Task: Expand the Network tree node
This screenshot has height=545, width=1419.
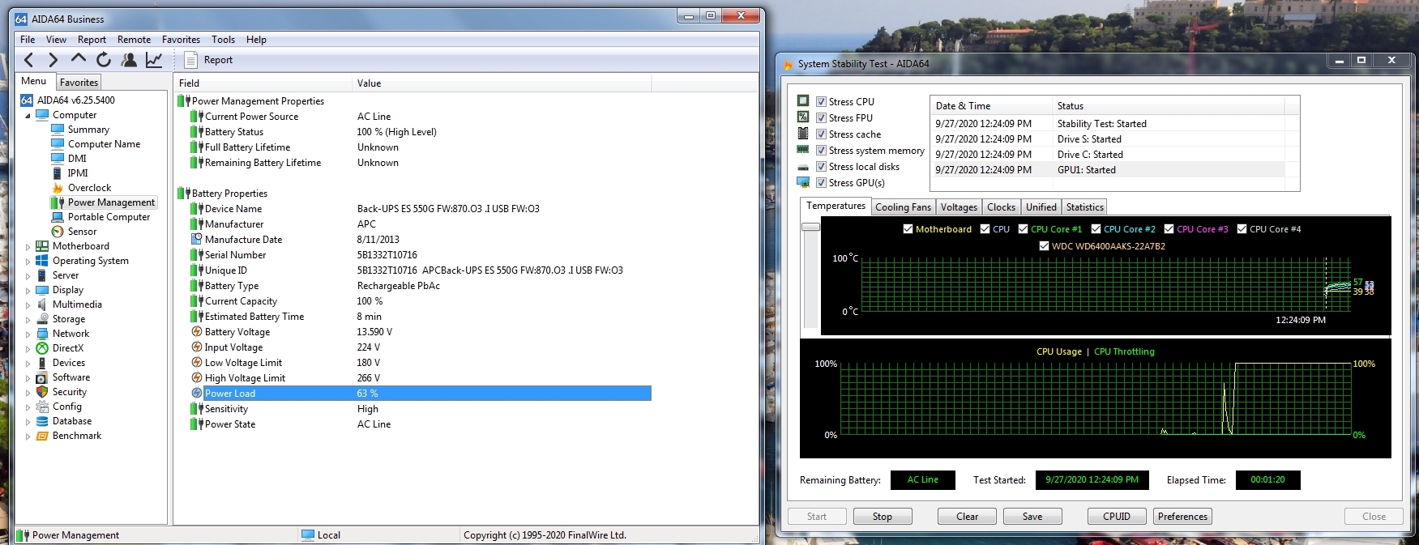Action: point(28,334)
